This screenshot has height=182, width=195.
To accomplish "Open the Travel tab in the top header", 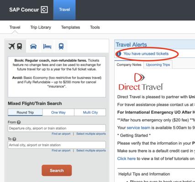I will click(x=64, y=10).
